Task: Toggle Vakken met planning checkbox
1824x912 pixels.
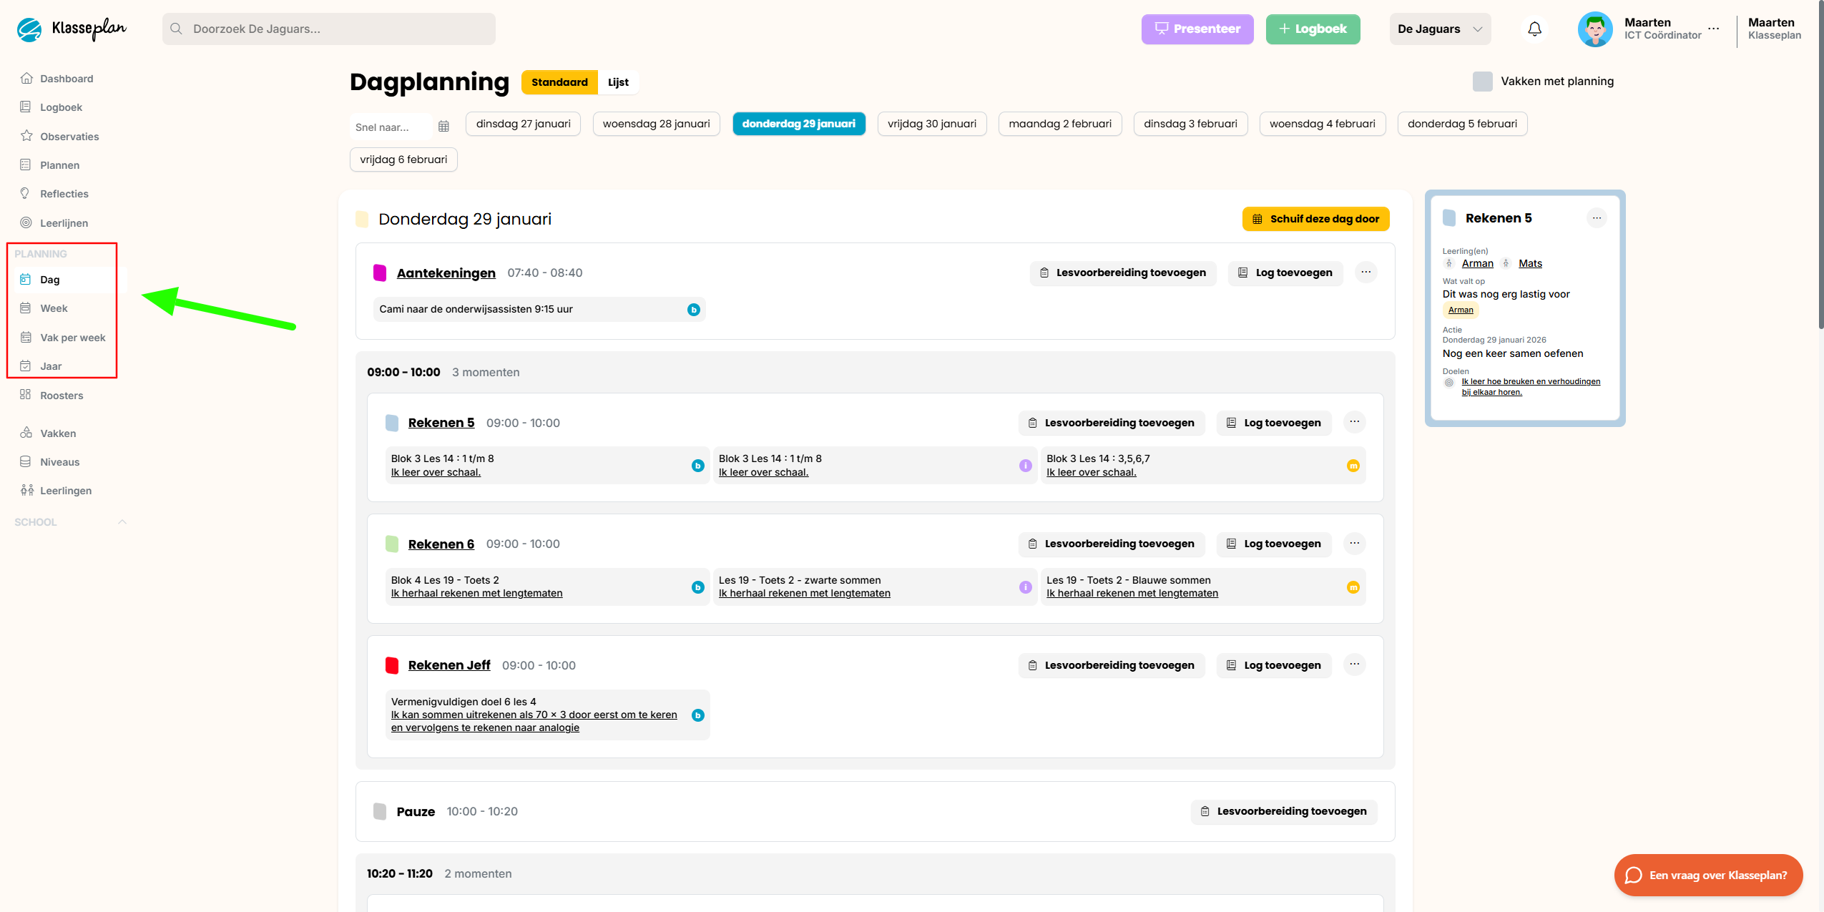Action: tap(1482, 82)
